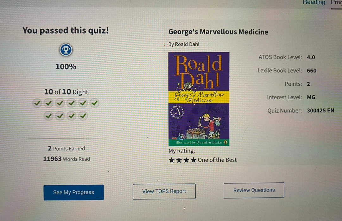Click the first checkmark in the bottom row
Screen dimensions: 342x221
48,116
